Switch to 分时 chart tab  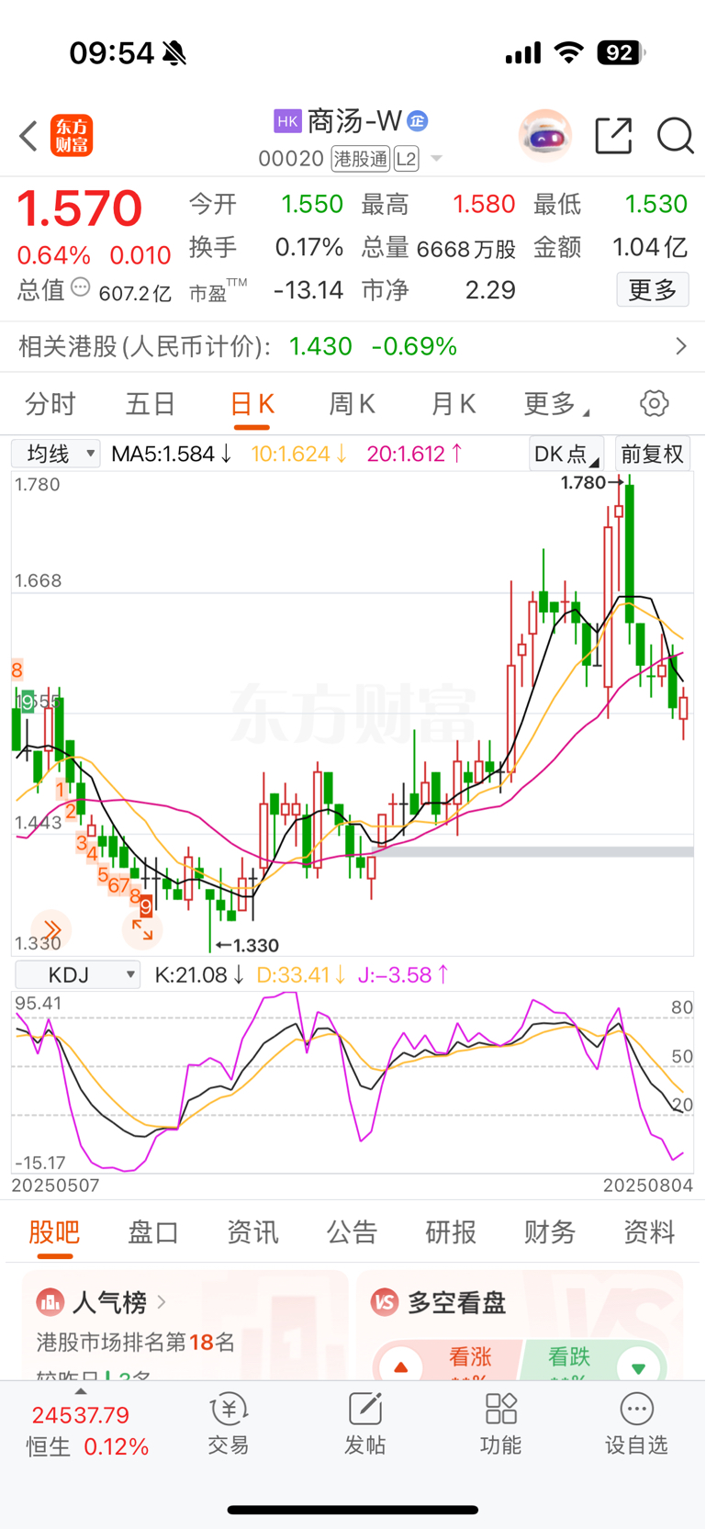click(x=50, y=404)
